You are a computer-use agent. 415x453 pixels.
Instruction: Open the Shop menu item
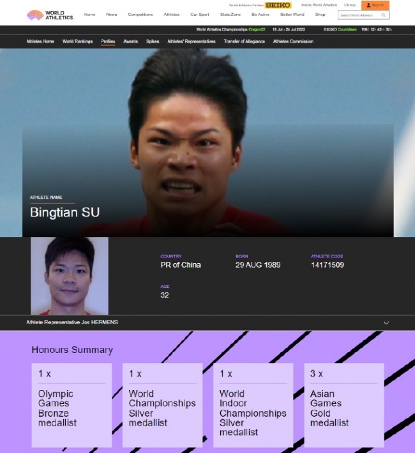pos(320,14)
